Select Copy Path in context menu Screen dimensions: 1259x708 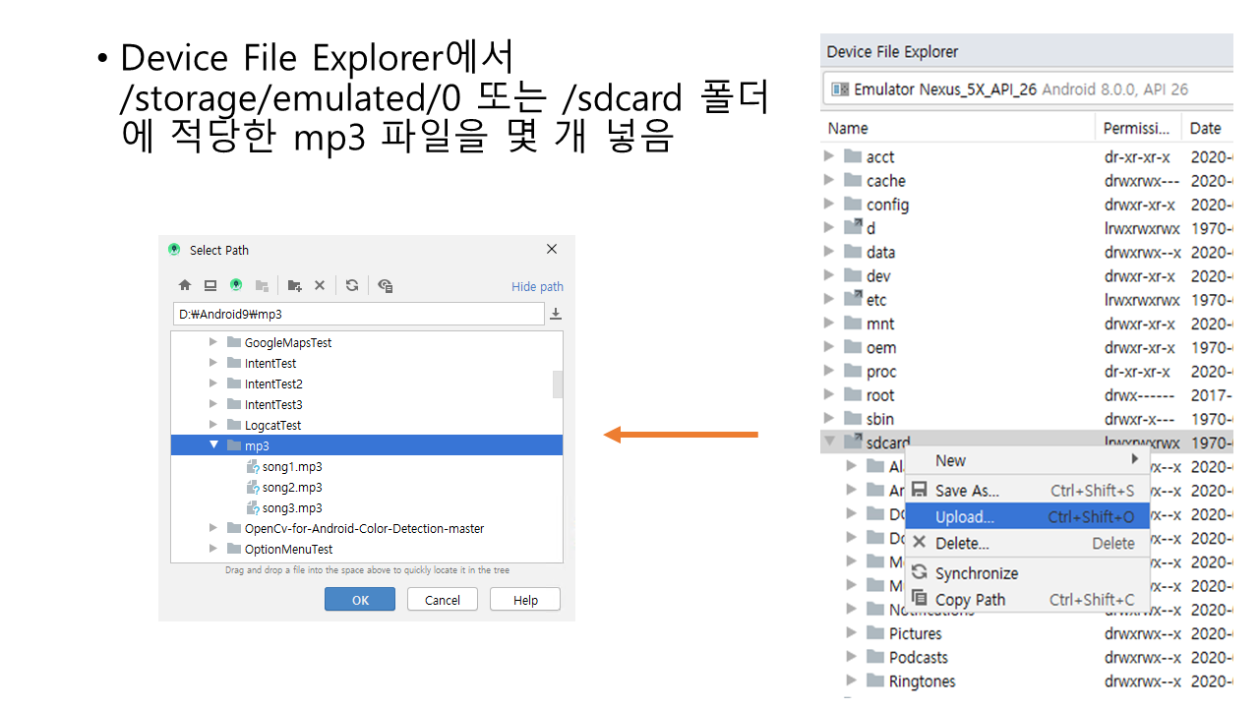point(970,599)
